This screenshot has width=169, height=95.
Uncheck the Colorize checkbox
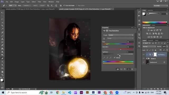pyautogui.click(x=115, y=58)
